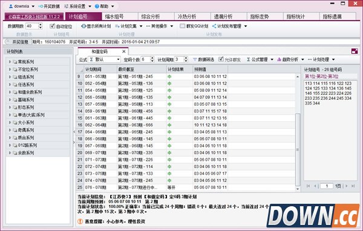Screen dimensions: 363x231
Task: Go to last page of 组号码 list
Action: (353, 186)
